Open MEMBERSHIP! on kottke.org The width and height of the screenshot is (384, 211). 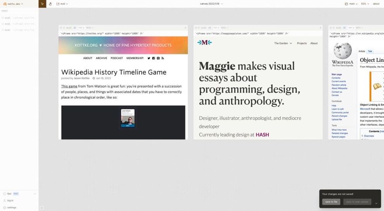[x=135, y=58]
